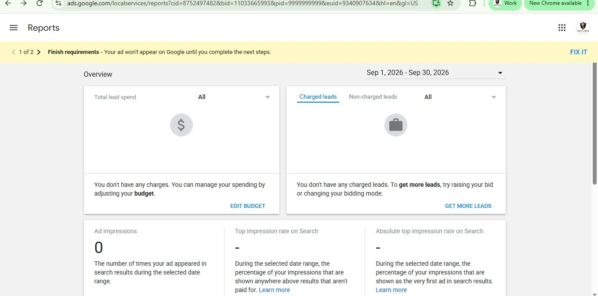
Task: Click GET MORE LEADS
Action: (468, 206)
